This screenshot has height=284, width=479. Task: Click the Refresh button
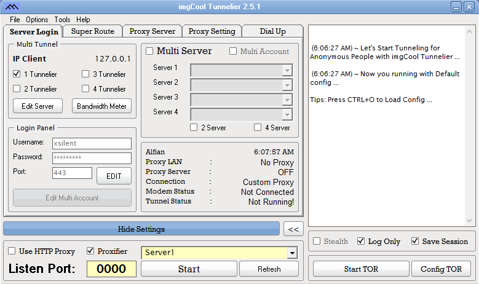[x=269, y=269]
